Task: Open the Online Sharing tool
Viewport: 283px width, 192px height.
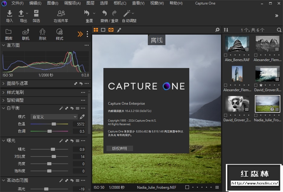Action: tap(61, 14)
